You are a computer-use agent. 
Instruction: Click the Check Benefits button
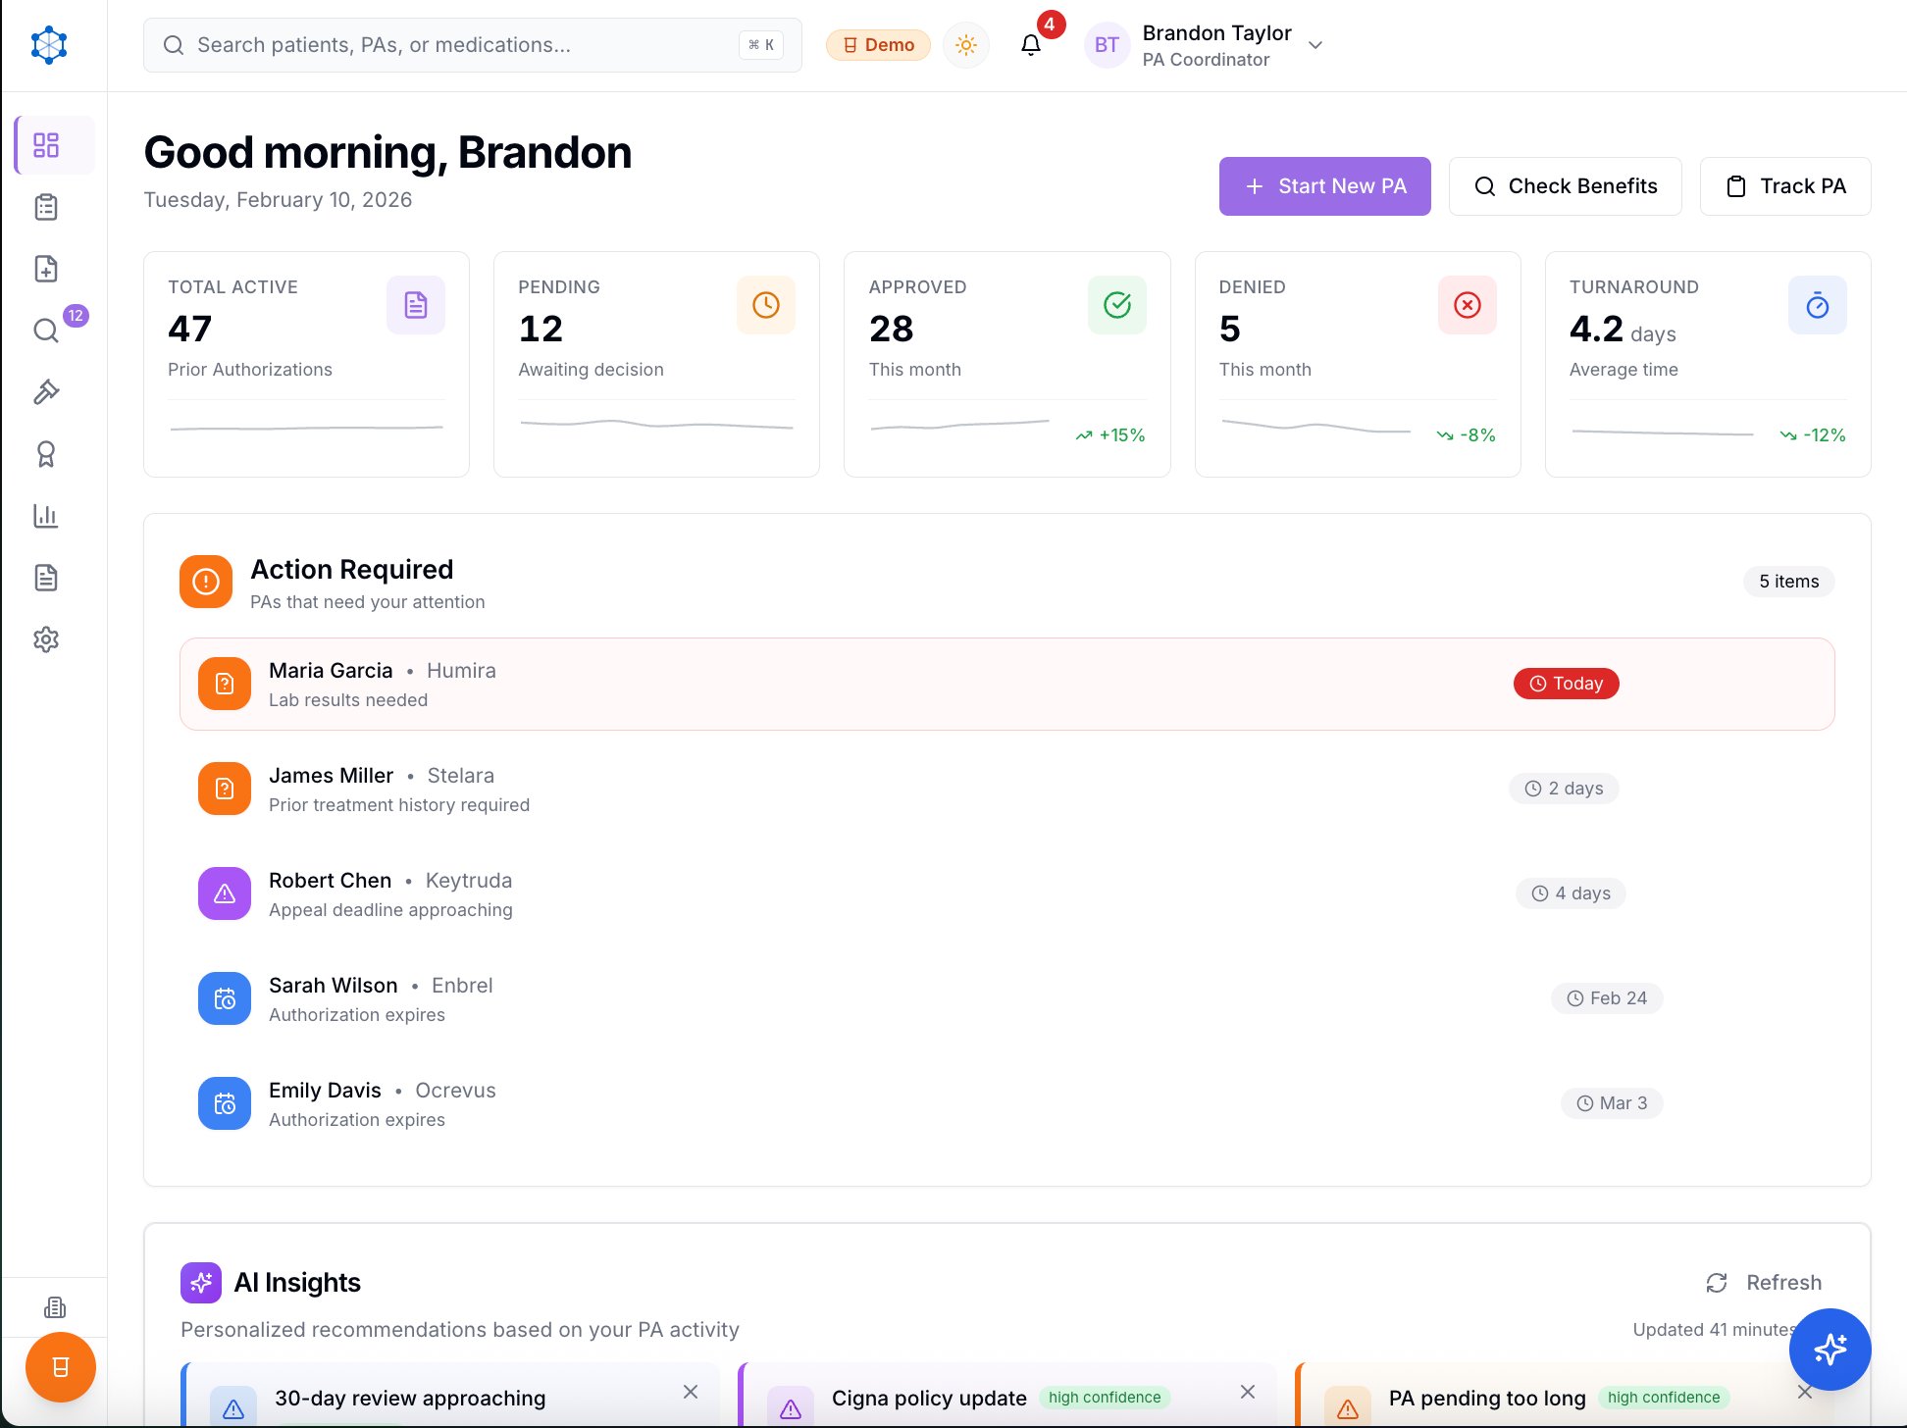(1565, 185)
